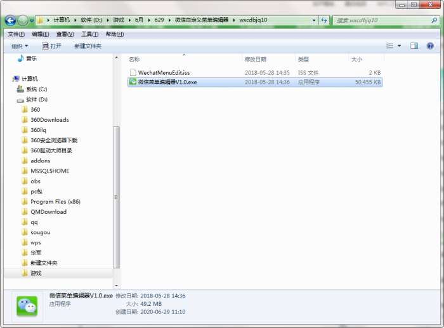
Task: Click 629 in the address breadcrumb
Action: pyautogui.click(x=159, y=20)
